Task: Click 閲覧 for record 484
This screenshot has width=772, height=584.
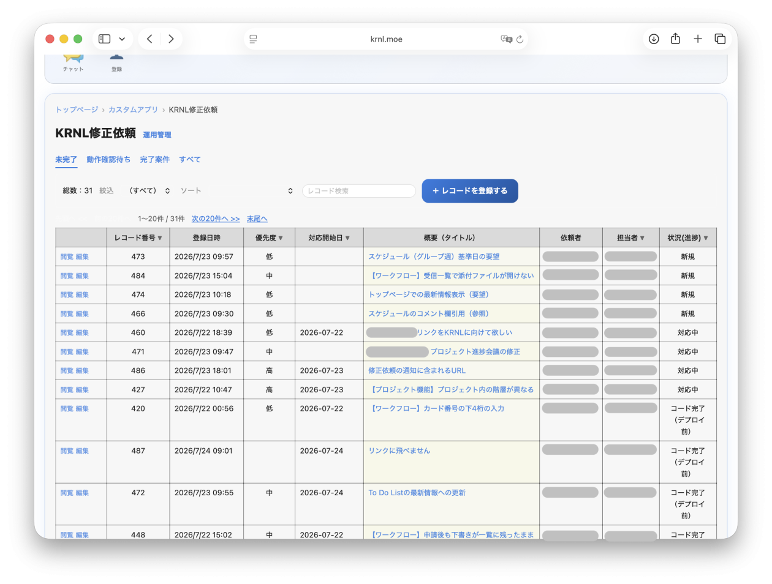Action: (67, 275)
